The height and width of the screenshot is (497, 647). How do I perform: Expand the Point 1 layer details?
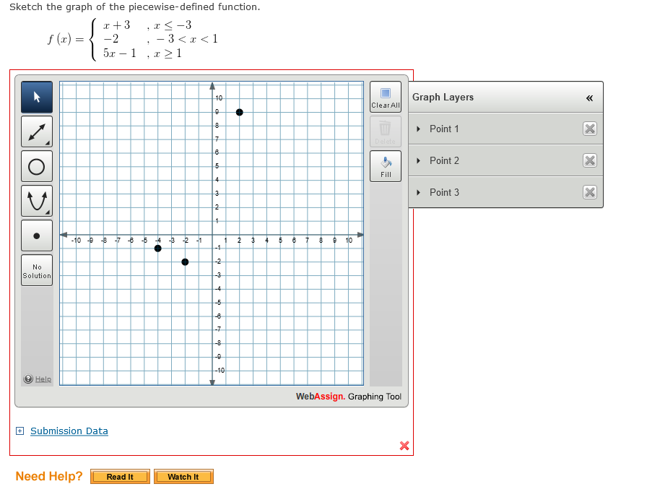pyautogui.click(x=419, y=129)
